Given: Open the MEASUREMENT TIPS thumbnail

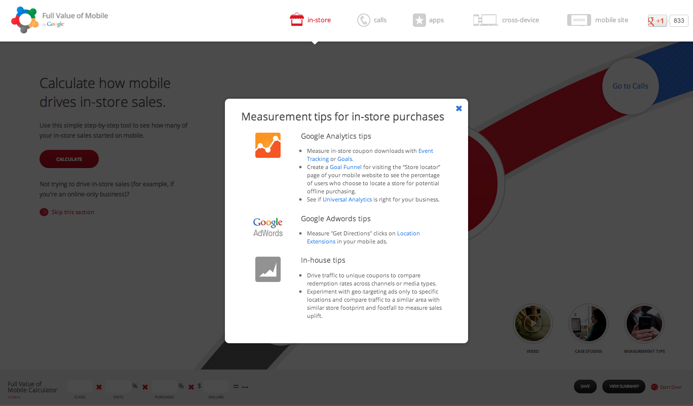Looking at the screenshot, I should click(x=644, y=323).
